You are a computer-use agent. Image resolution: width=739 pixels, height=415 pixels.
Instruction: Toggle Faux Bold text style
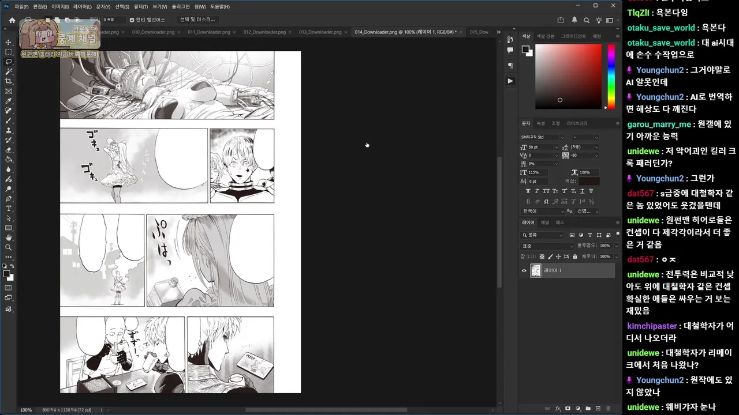(528, 191)
